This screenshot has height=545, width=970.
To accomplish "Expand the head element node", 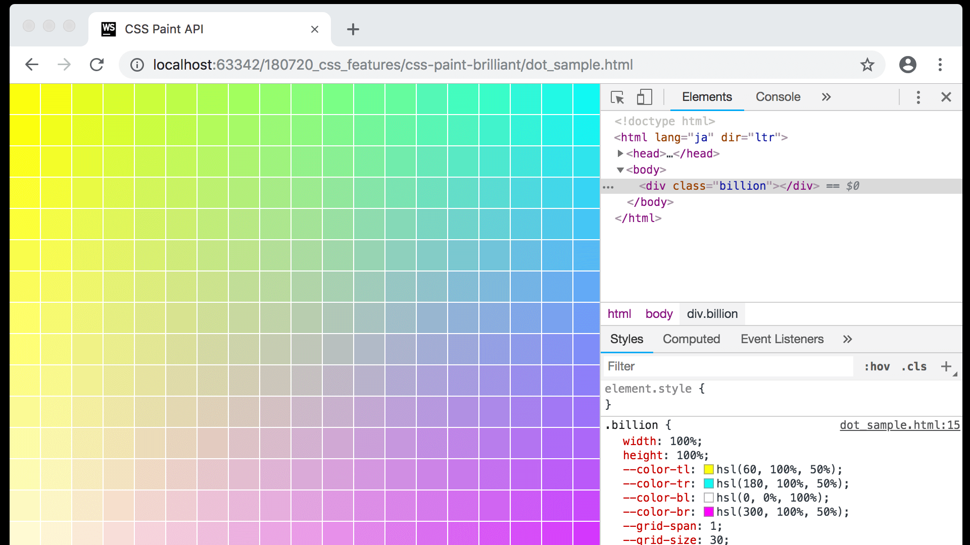I will coord(620,153).
